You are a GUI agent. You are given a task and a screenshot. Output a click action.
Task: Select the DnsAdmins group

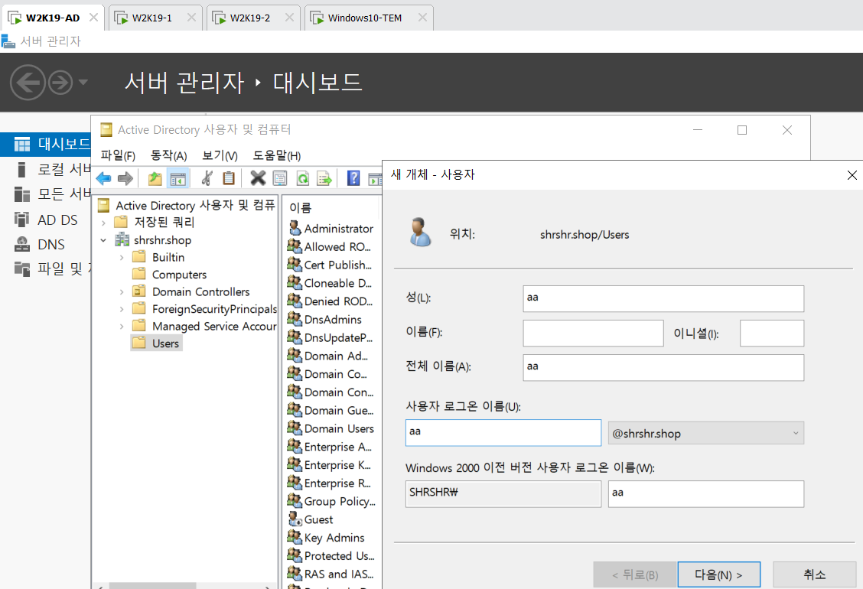pyautogui.click(x=325, y=319)
